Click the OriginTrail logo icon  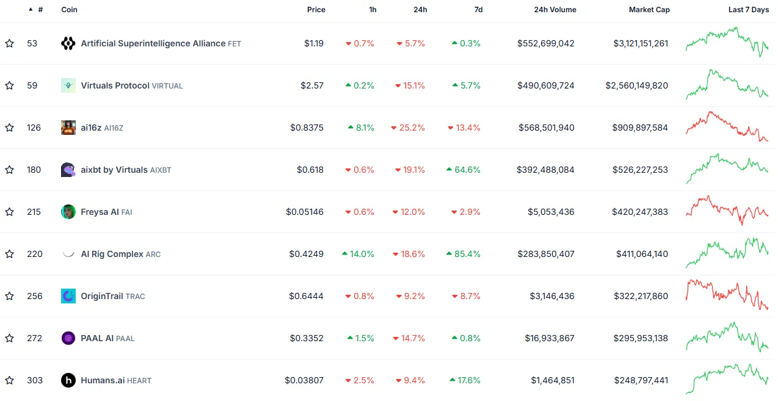pyautogui.click(x=68, y=296)
